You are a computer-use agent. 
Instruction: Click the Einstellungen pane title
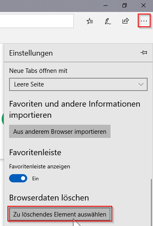(31, 53)
